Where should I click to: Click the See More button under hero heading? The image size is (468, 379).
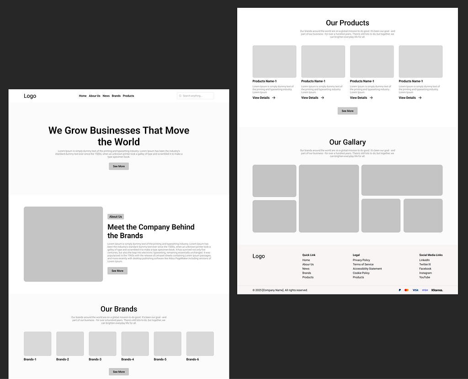click(x=118, y=166)
